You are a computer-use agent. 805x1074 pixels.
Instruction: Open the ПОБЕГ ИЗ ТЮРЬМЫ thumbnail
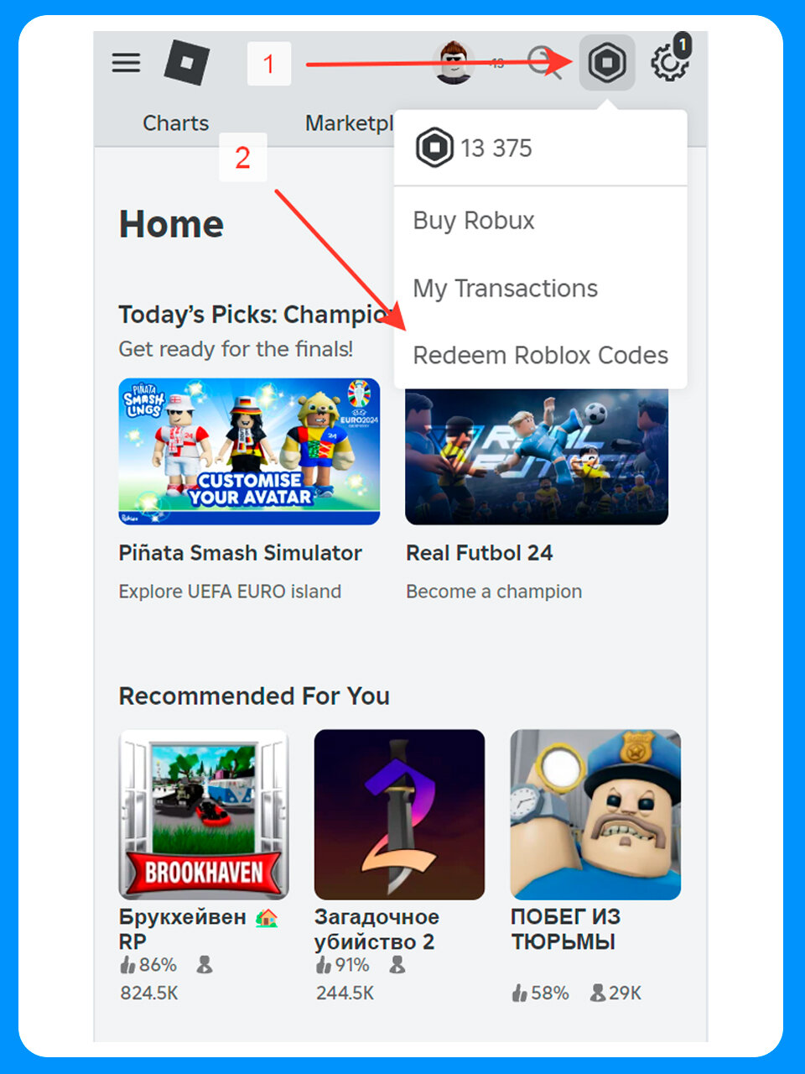[595, 815]
